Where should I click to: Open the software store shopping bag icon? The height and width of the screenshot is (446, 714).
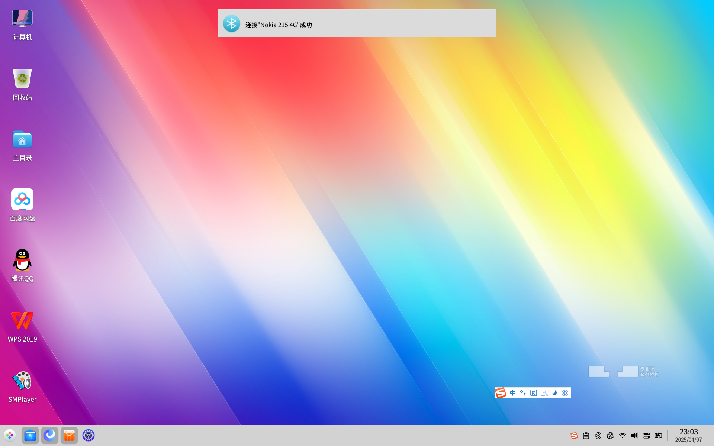(69, 435)
